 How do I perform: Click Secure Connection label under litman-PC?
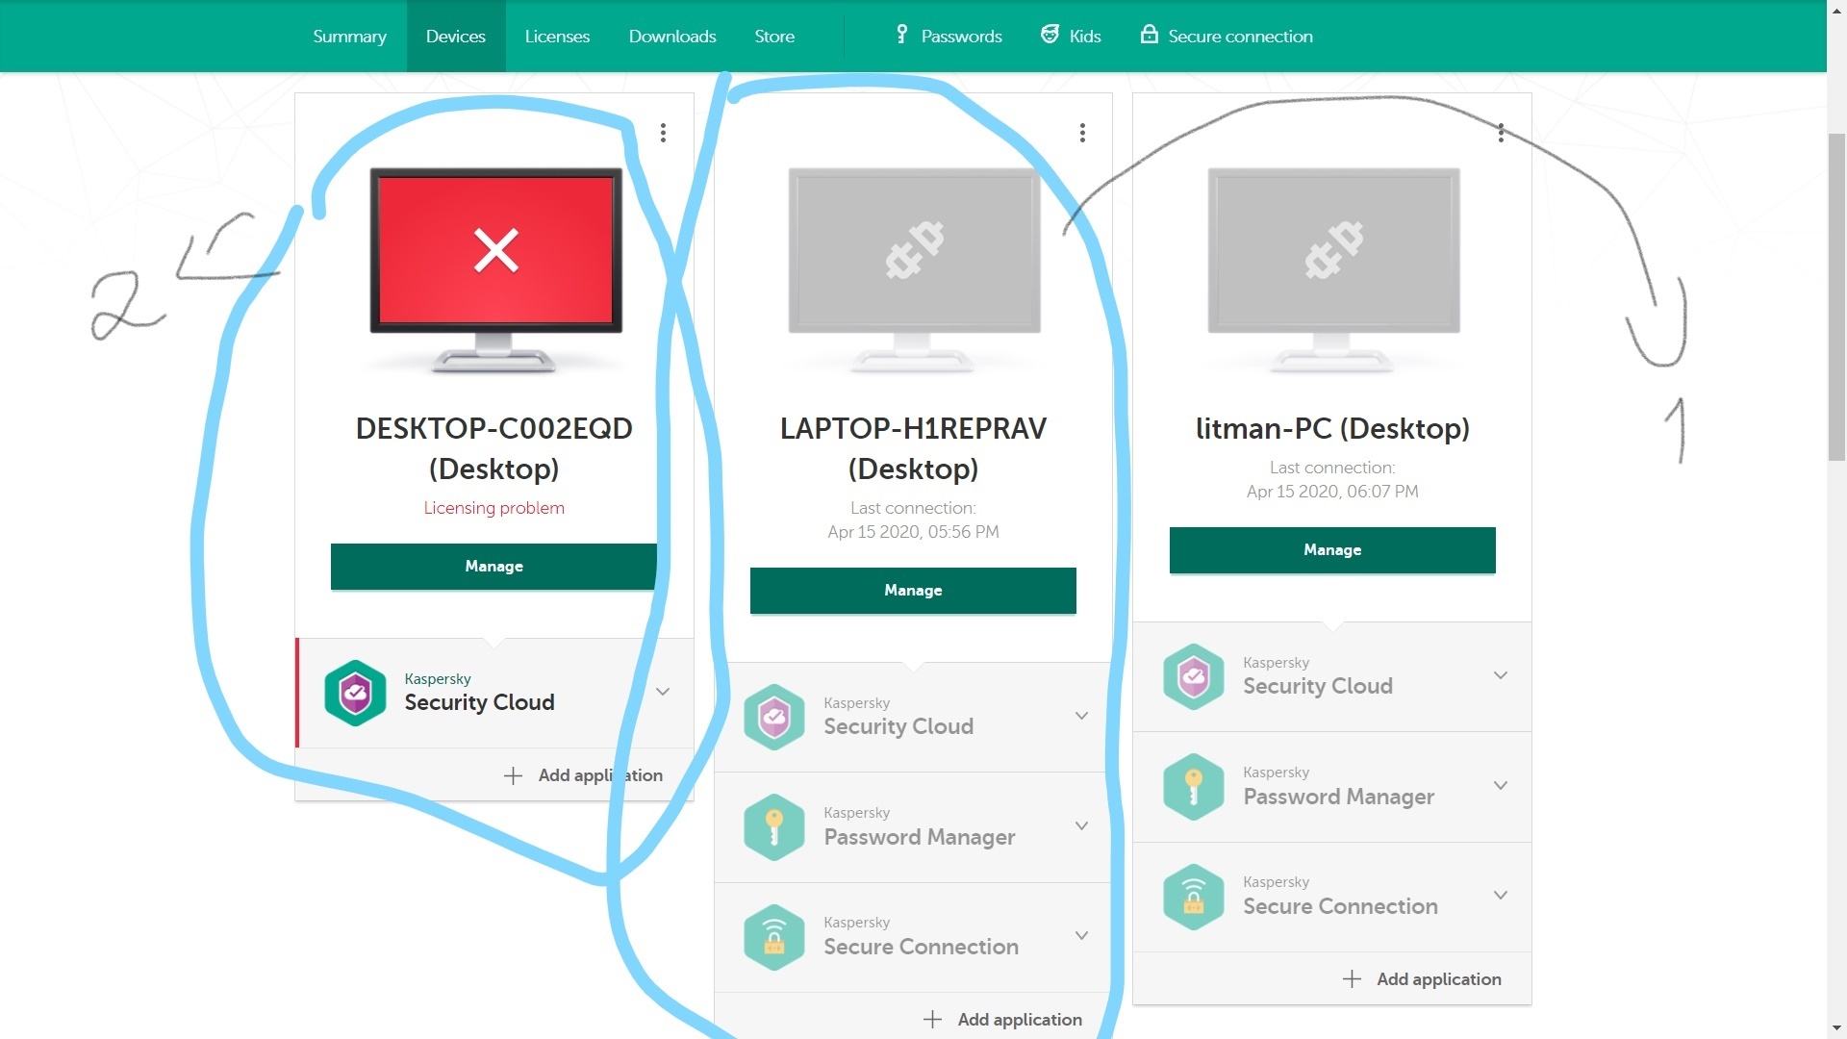pos(1340,906)
